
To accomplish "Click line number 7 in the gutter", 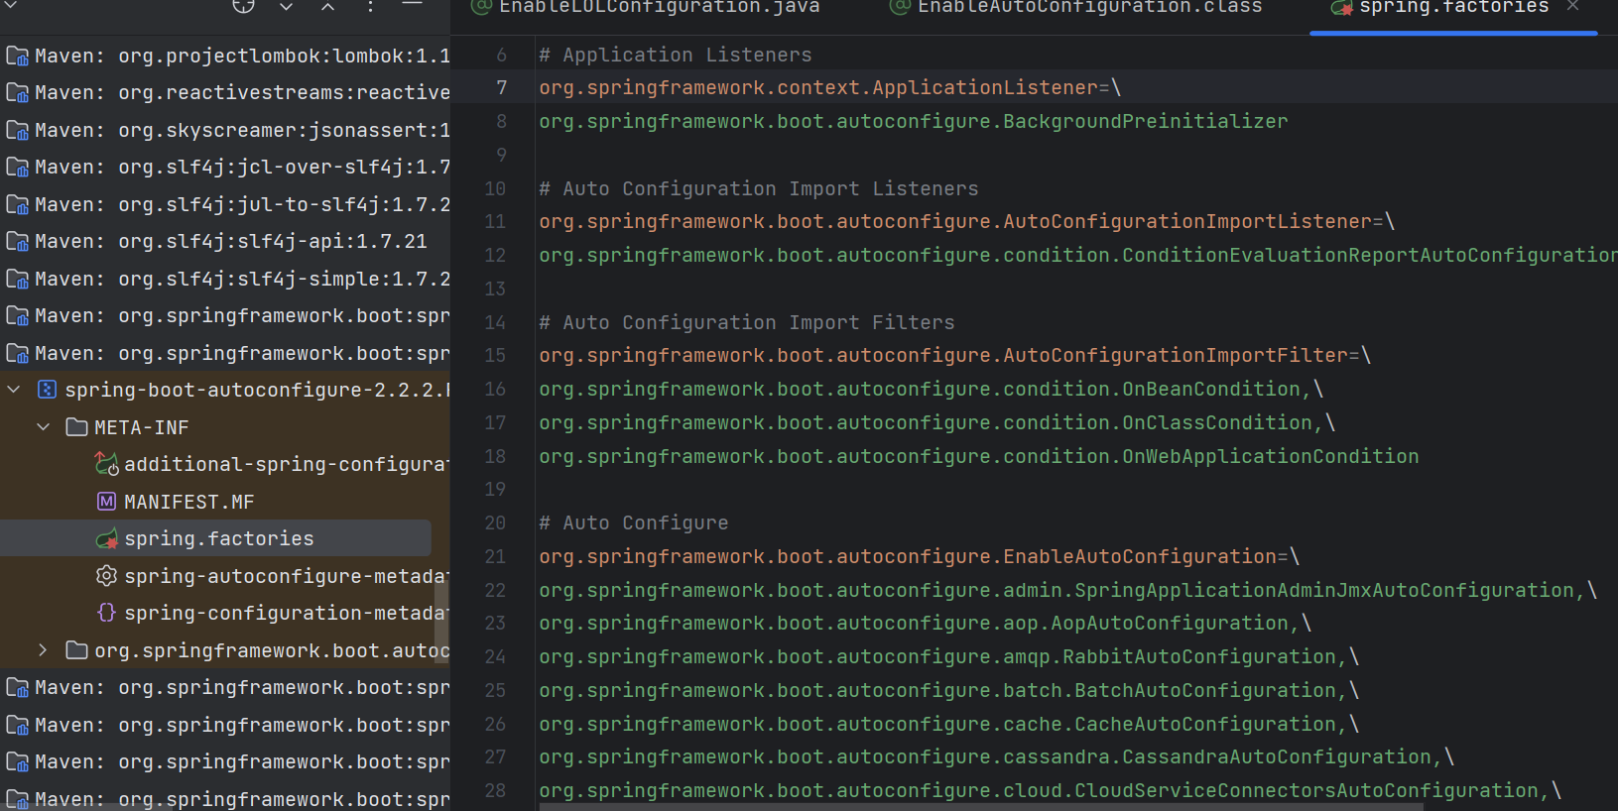I will tap(501, 87).
